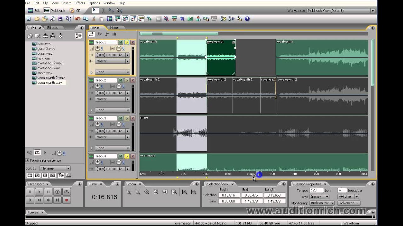Open Track 1 output Master dropdown

click(112, 61)
